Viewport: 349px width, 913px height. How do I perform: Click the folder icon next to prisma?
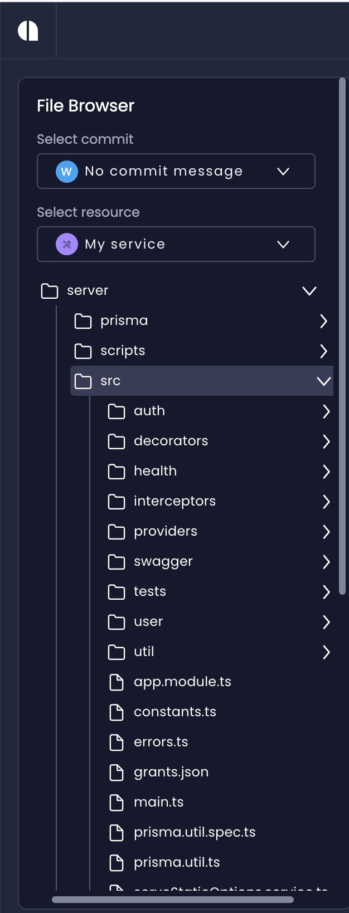(x=83, y=320)
